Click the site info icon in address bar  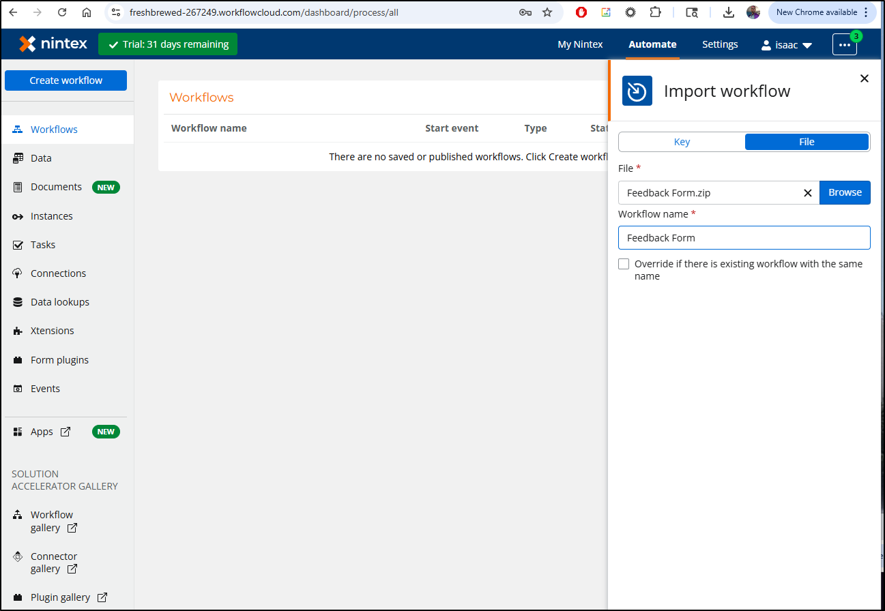click(x=115, y=12)
